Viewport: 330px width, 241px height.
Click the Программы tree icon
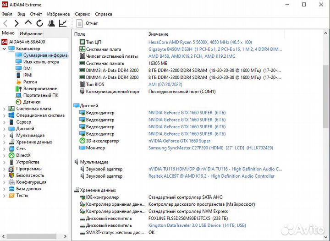[x=11, y=169]
